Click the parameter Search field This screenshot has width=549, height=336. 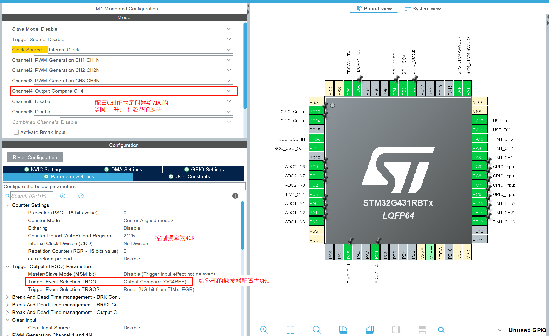(32, 196)
